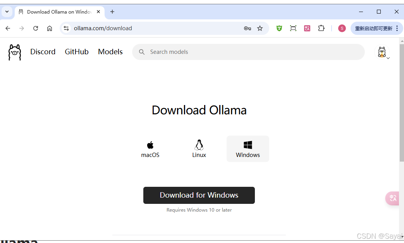This screenshot has height=243, width=404.
Task: Open the browser profile S avatar
Action: pyautogui.click(x=342, y=28)
